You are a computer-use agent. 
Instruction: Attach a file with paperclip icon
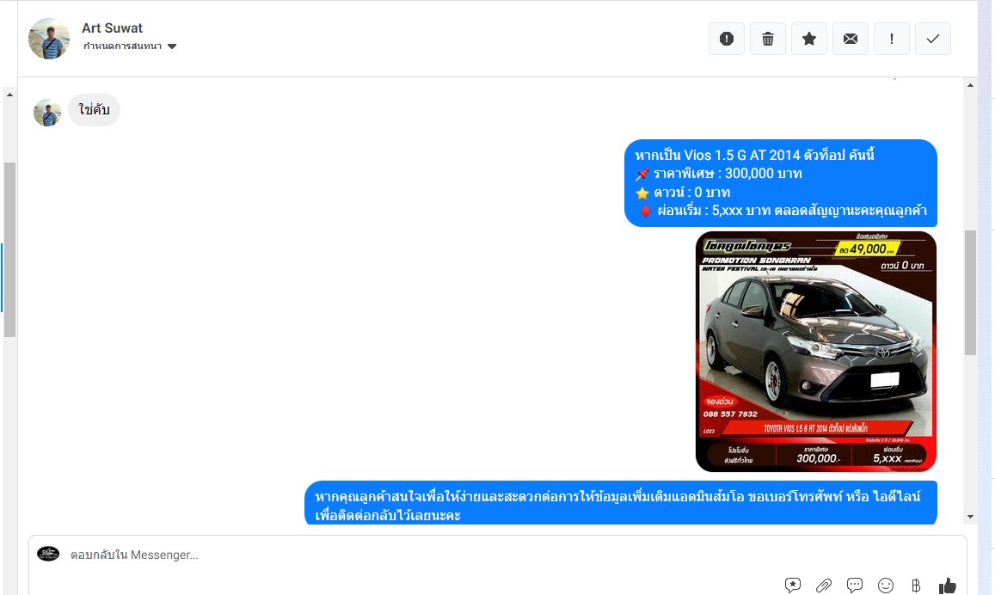[x=824, y=586]
